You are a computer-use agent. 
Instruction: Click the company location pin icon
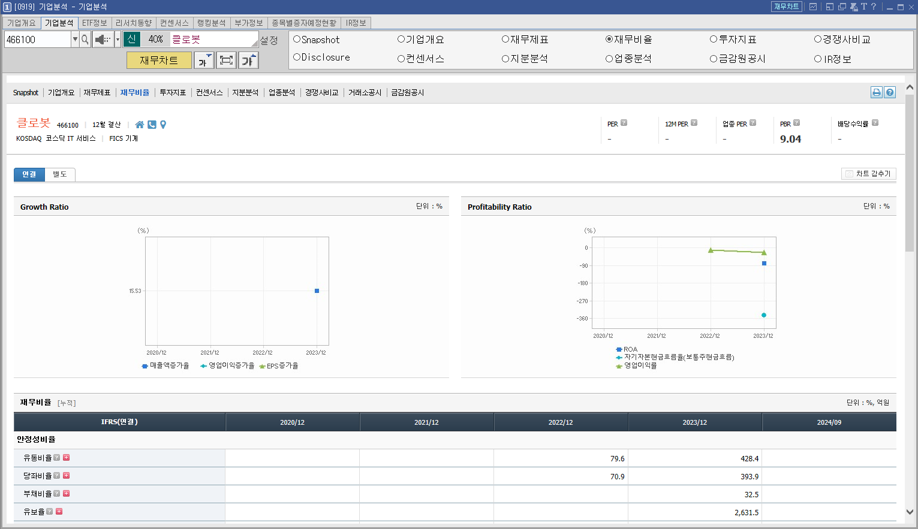click(x=163, y=125)
